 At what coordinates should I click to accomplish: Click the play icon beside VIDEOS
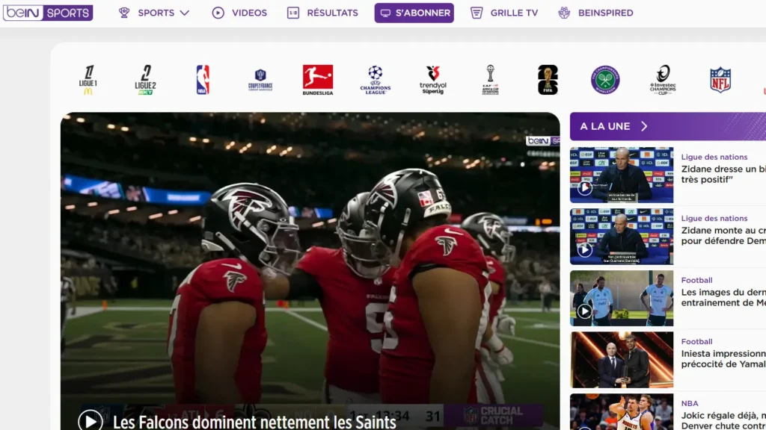coord(218,13)
